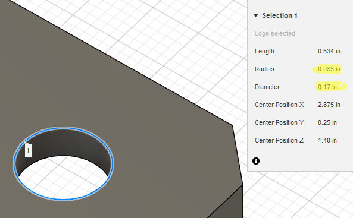Click the Diameter label

click(267, 87)
